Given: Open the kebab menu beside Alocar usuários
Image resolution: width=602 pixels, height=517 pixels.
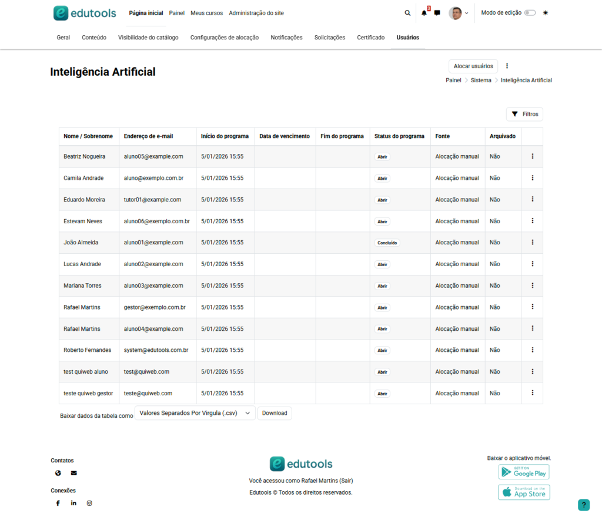Looking at the screenshot, I should pos(507,66).
